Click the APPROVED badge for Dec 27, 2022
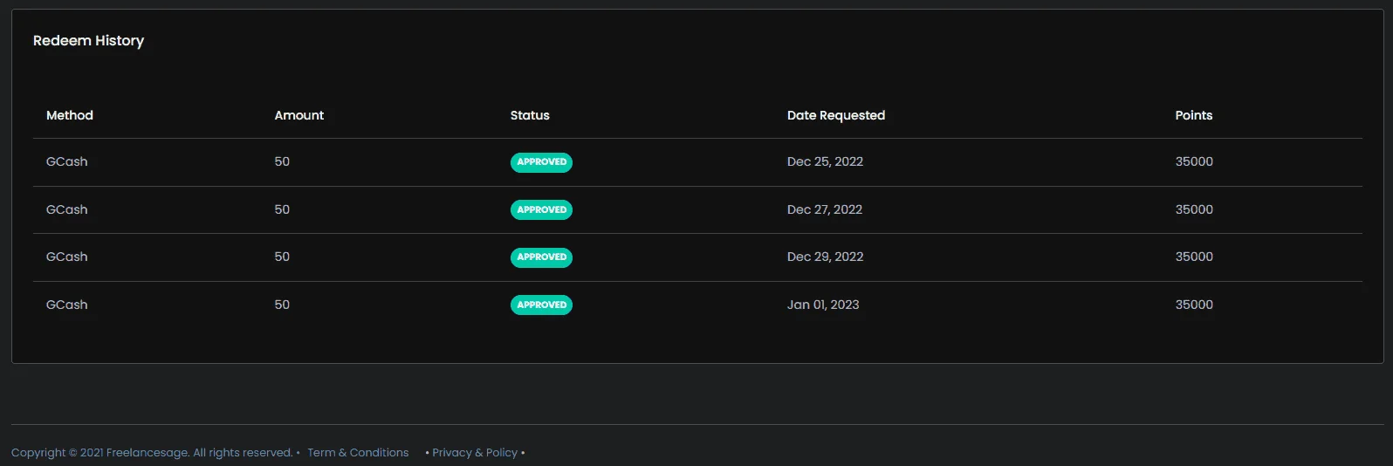The height and width of the screenshot is (466, 1393). pos(541,210)
